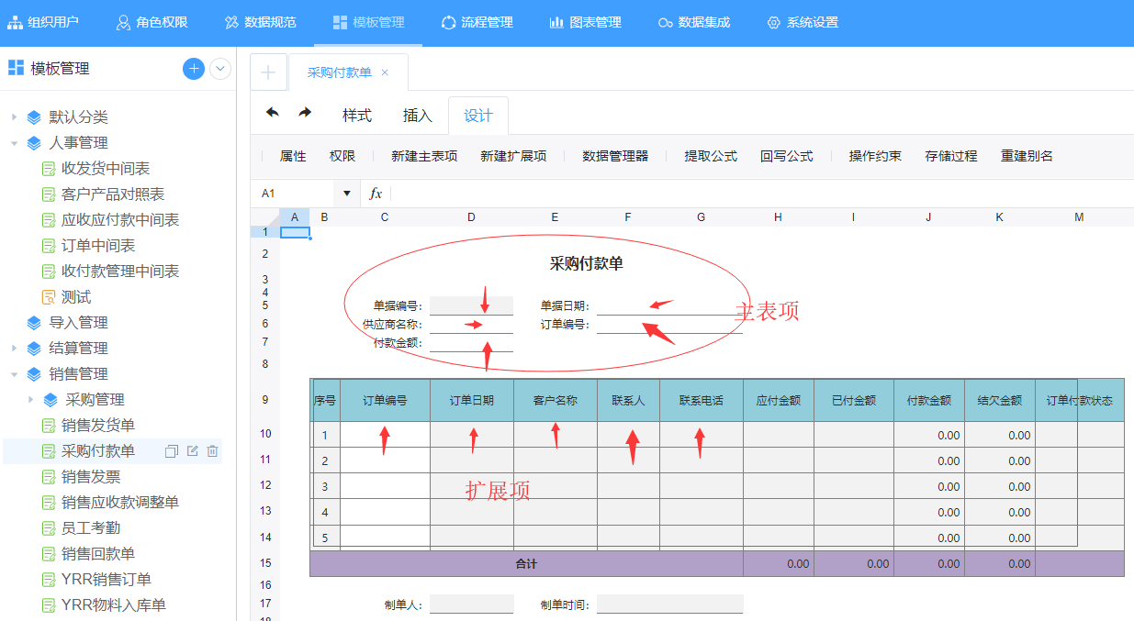The width and height of the screenshot is (1134, 621).
Task: Select row header 9 in the sheet
Action: click(264, 400)
